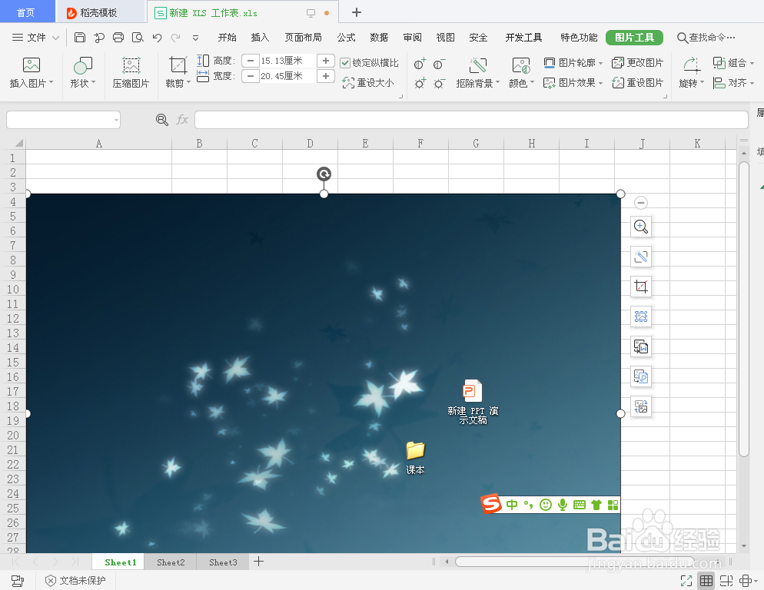Click floating remove-background icon beside picture

[x=641, y=257]
